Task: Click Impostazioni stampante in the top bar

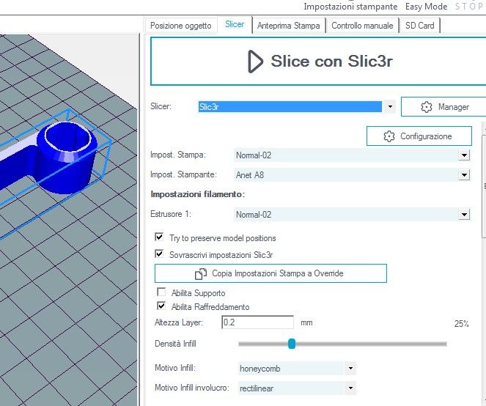Action: [x=350, y=7]
